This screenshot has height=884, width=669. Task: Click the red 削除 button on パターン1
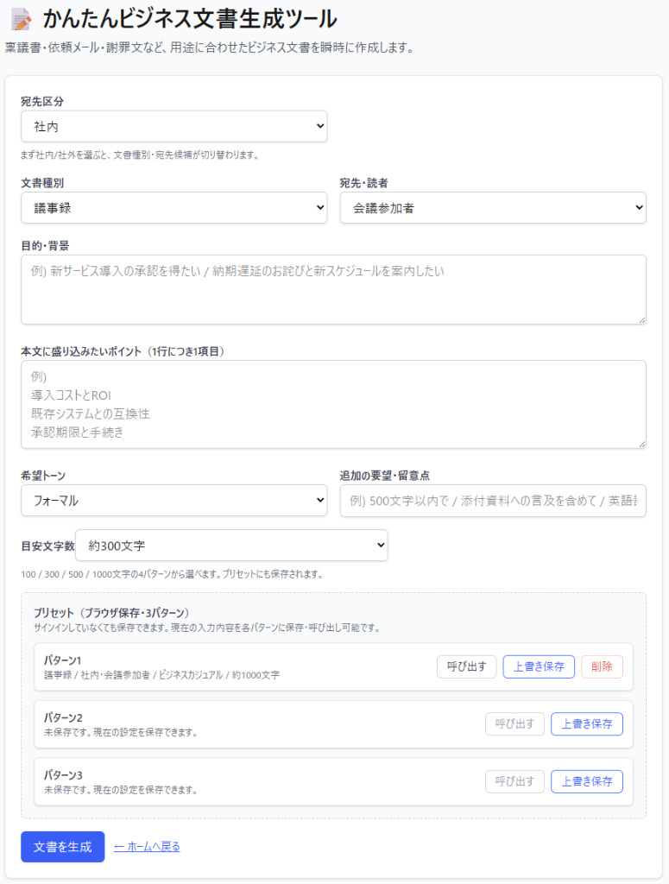point(601,666)
